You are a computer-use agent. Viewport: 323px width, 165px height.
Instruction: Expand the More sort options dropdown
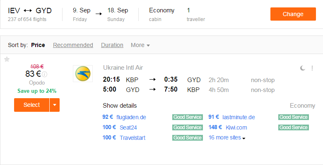pos(140,45)
